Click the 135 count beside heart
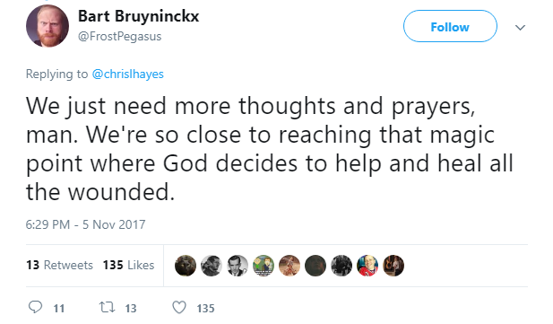 coord(205,309)
